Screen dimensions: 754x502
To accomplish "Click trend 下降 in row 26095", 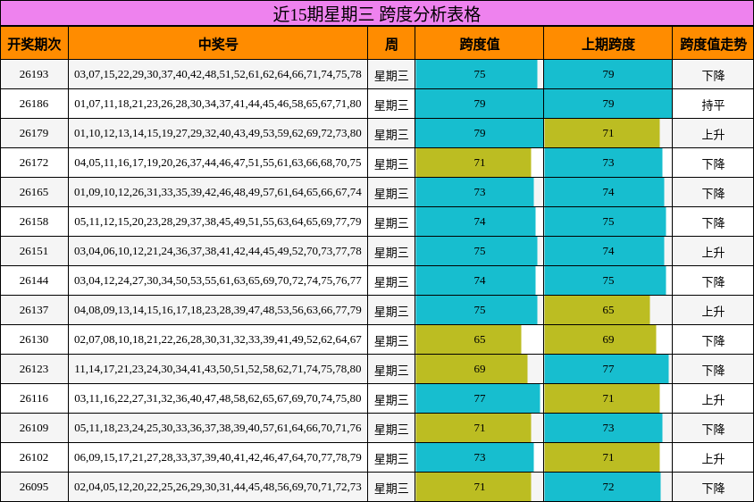I will (713, 488).
